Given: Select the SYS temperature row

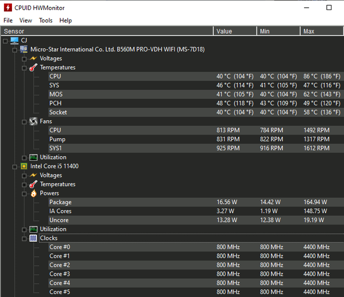Looking at the screenshot, I should 196,86.
